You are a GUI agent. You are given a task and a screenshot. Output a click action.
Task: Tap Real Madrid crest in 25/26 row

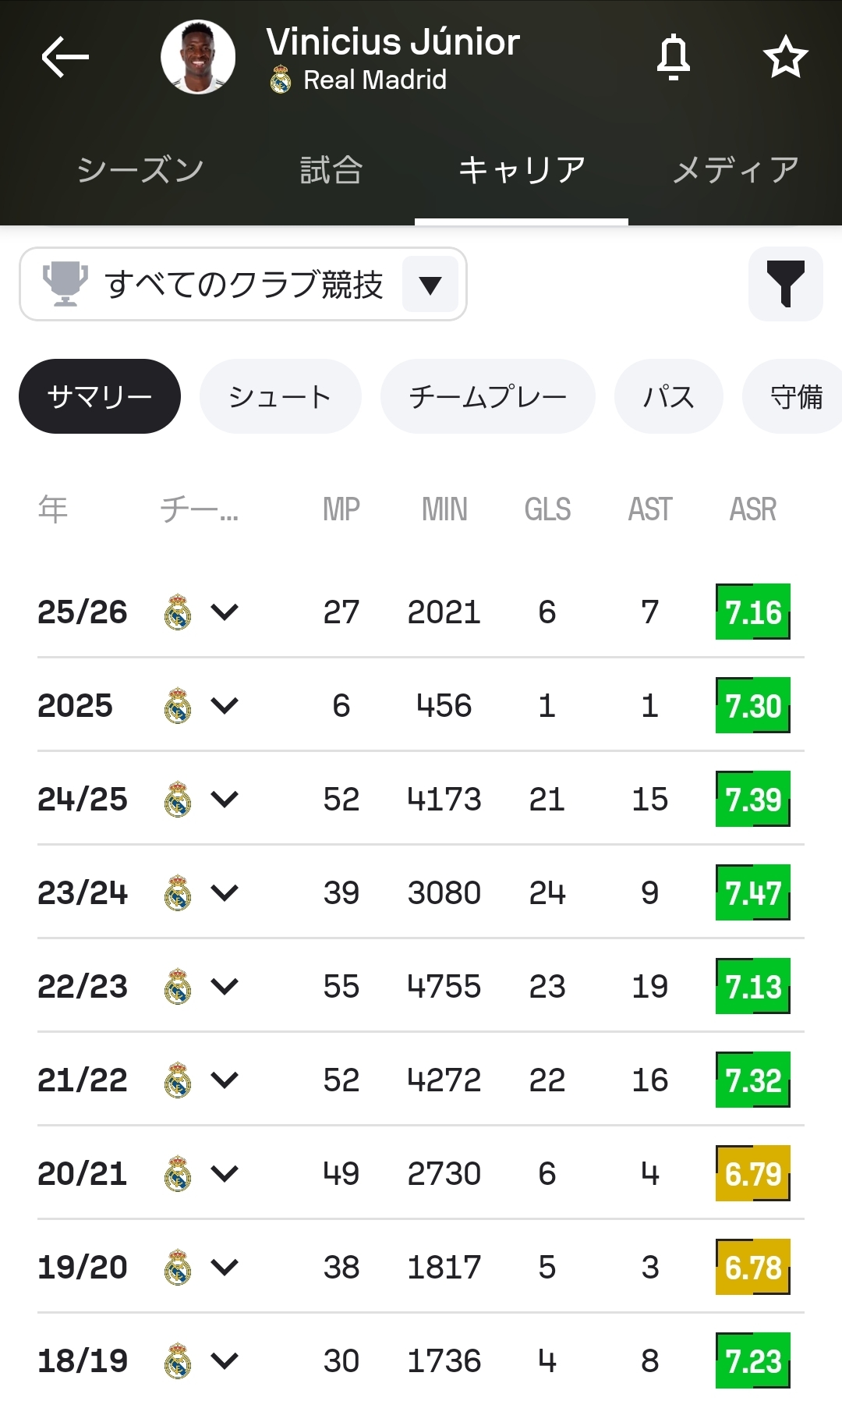(178, 612)
